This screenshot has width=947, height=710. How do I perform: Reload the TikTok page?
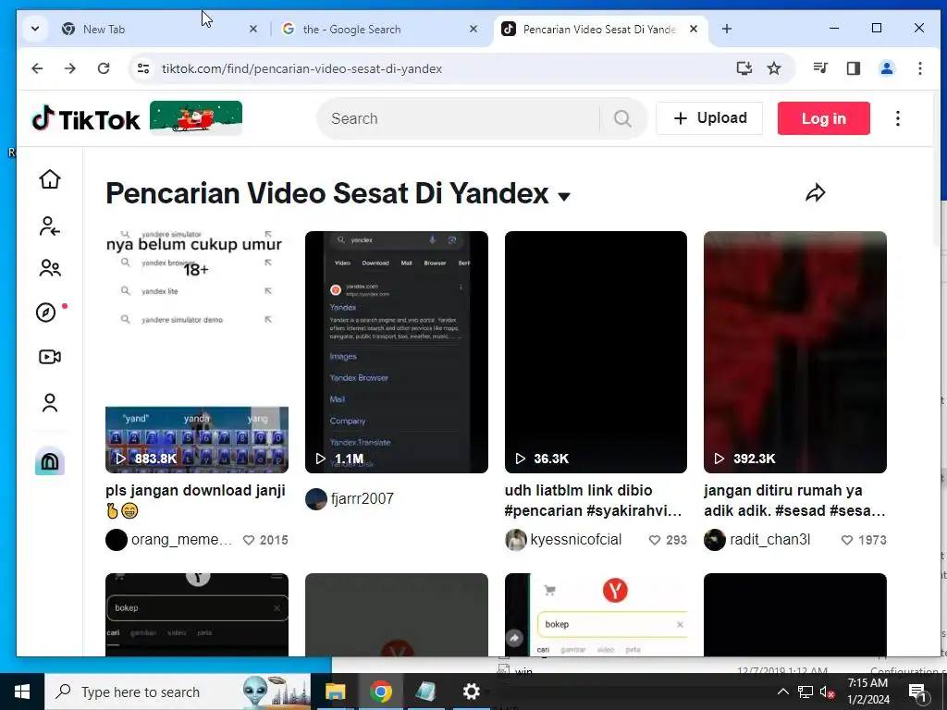pos(104,68)
